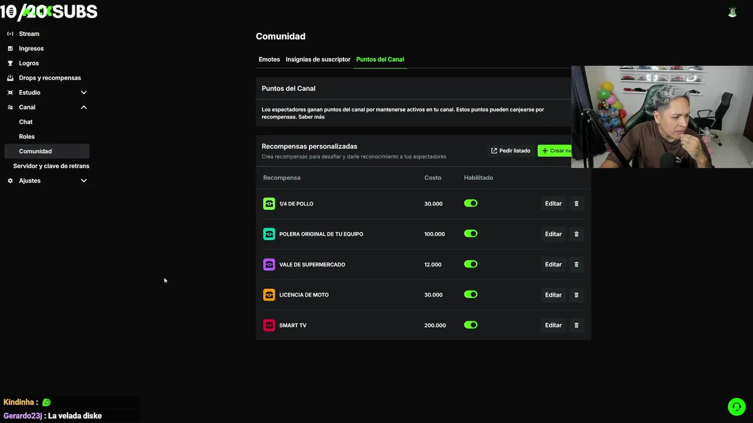Click the Drops y recompensas icon

click(x=10, y=78)
